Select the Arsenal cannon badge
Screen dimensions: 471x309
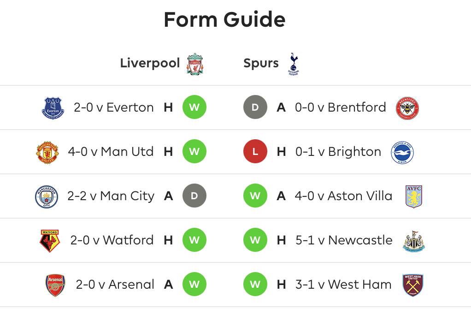(x=55, y=285)
